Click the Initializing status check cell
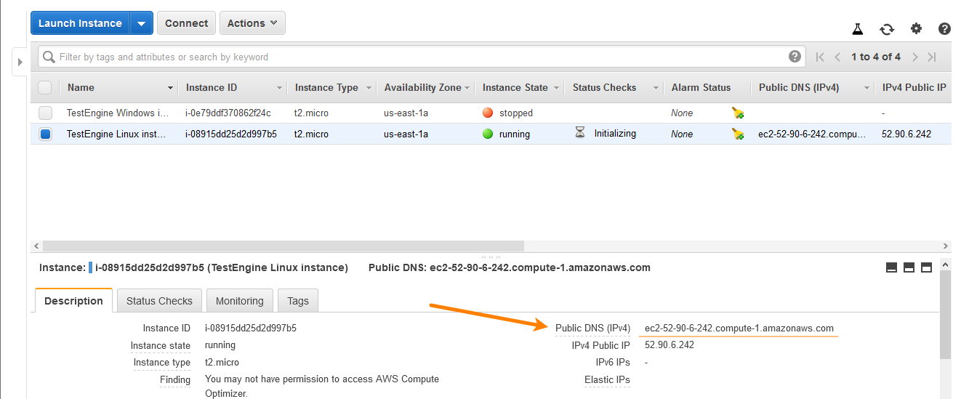Screen dimensions: 961x399 click(606, 134)
